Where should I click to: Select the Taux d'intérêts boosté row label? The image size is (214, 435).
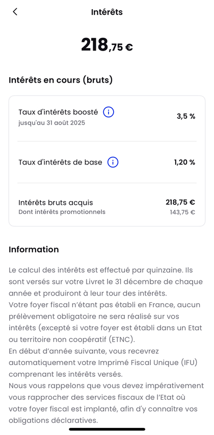tap(58, 112)
